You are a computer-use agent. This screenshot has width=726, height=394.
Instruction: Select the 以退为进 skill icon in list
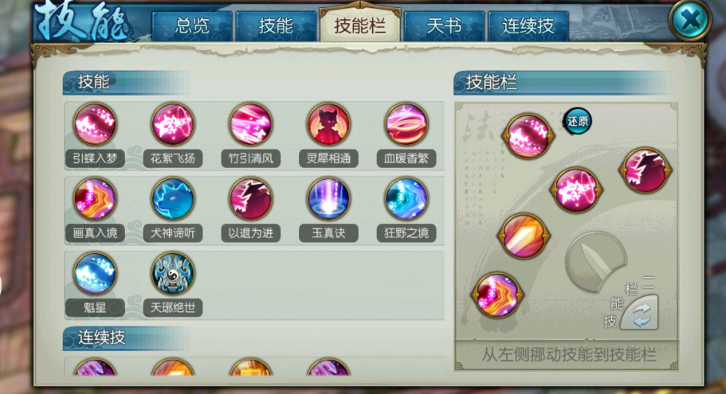(250, 199)
